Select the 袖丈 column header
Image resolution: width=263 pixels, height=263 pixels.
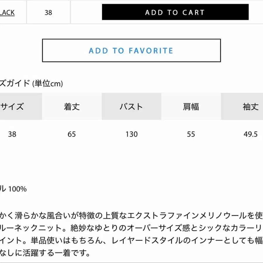250,106
